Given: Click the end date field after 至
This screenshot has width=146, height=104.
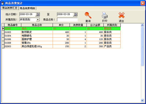Looking at the screenshot, I should pyautogui.click(x=65, y=14).
